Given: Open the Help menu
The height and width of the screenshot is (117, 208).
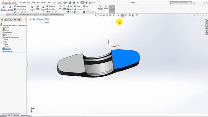Looking at the screenshot, I should tap(49, 3).
